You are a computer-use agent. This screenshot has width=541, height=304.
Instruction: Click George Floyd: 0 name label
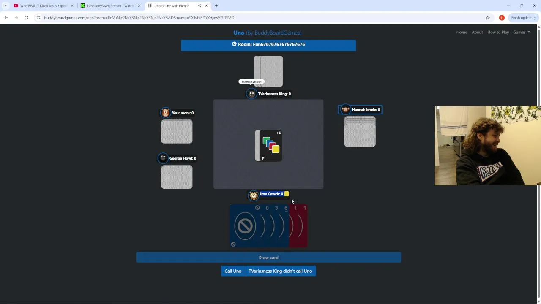tap(183, 158)
